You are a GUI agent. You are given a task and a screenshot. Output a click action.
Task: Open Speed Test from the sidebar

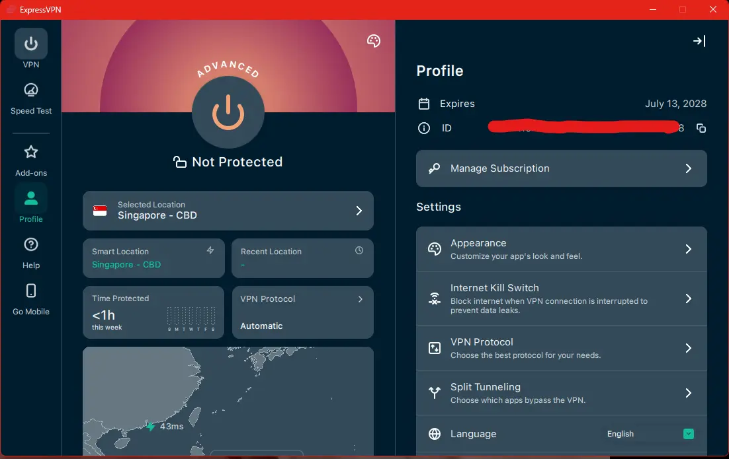click(30, 98)
